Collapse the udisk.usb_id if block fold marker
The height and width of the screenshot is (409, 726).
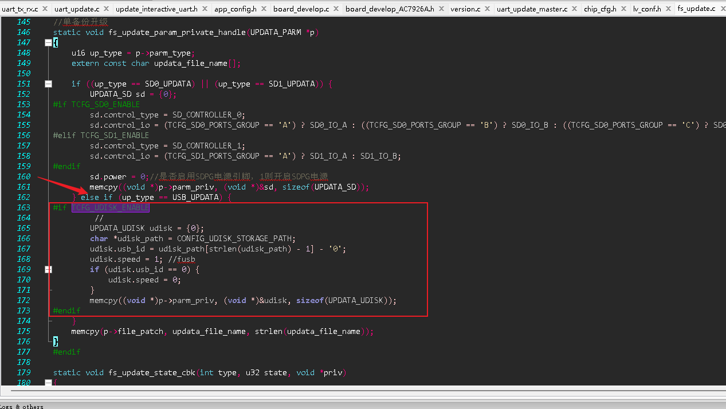tap(49, 269)
